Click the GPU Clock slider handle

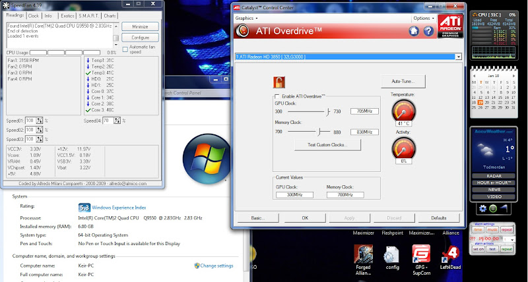click(327, 111)
